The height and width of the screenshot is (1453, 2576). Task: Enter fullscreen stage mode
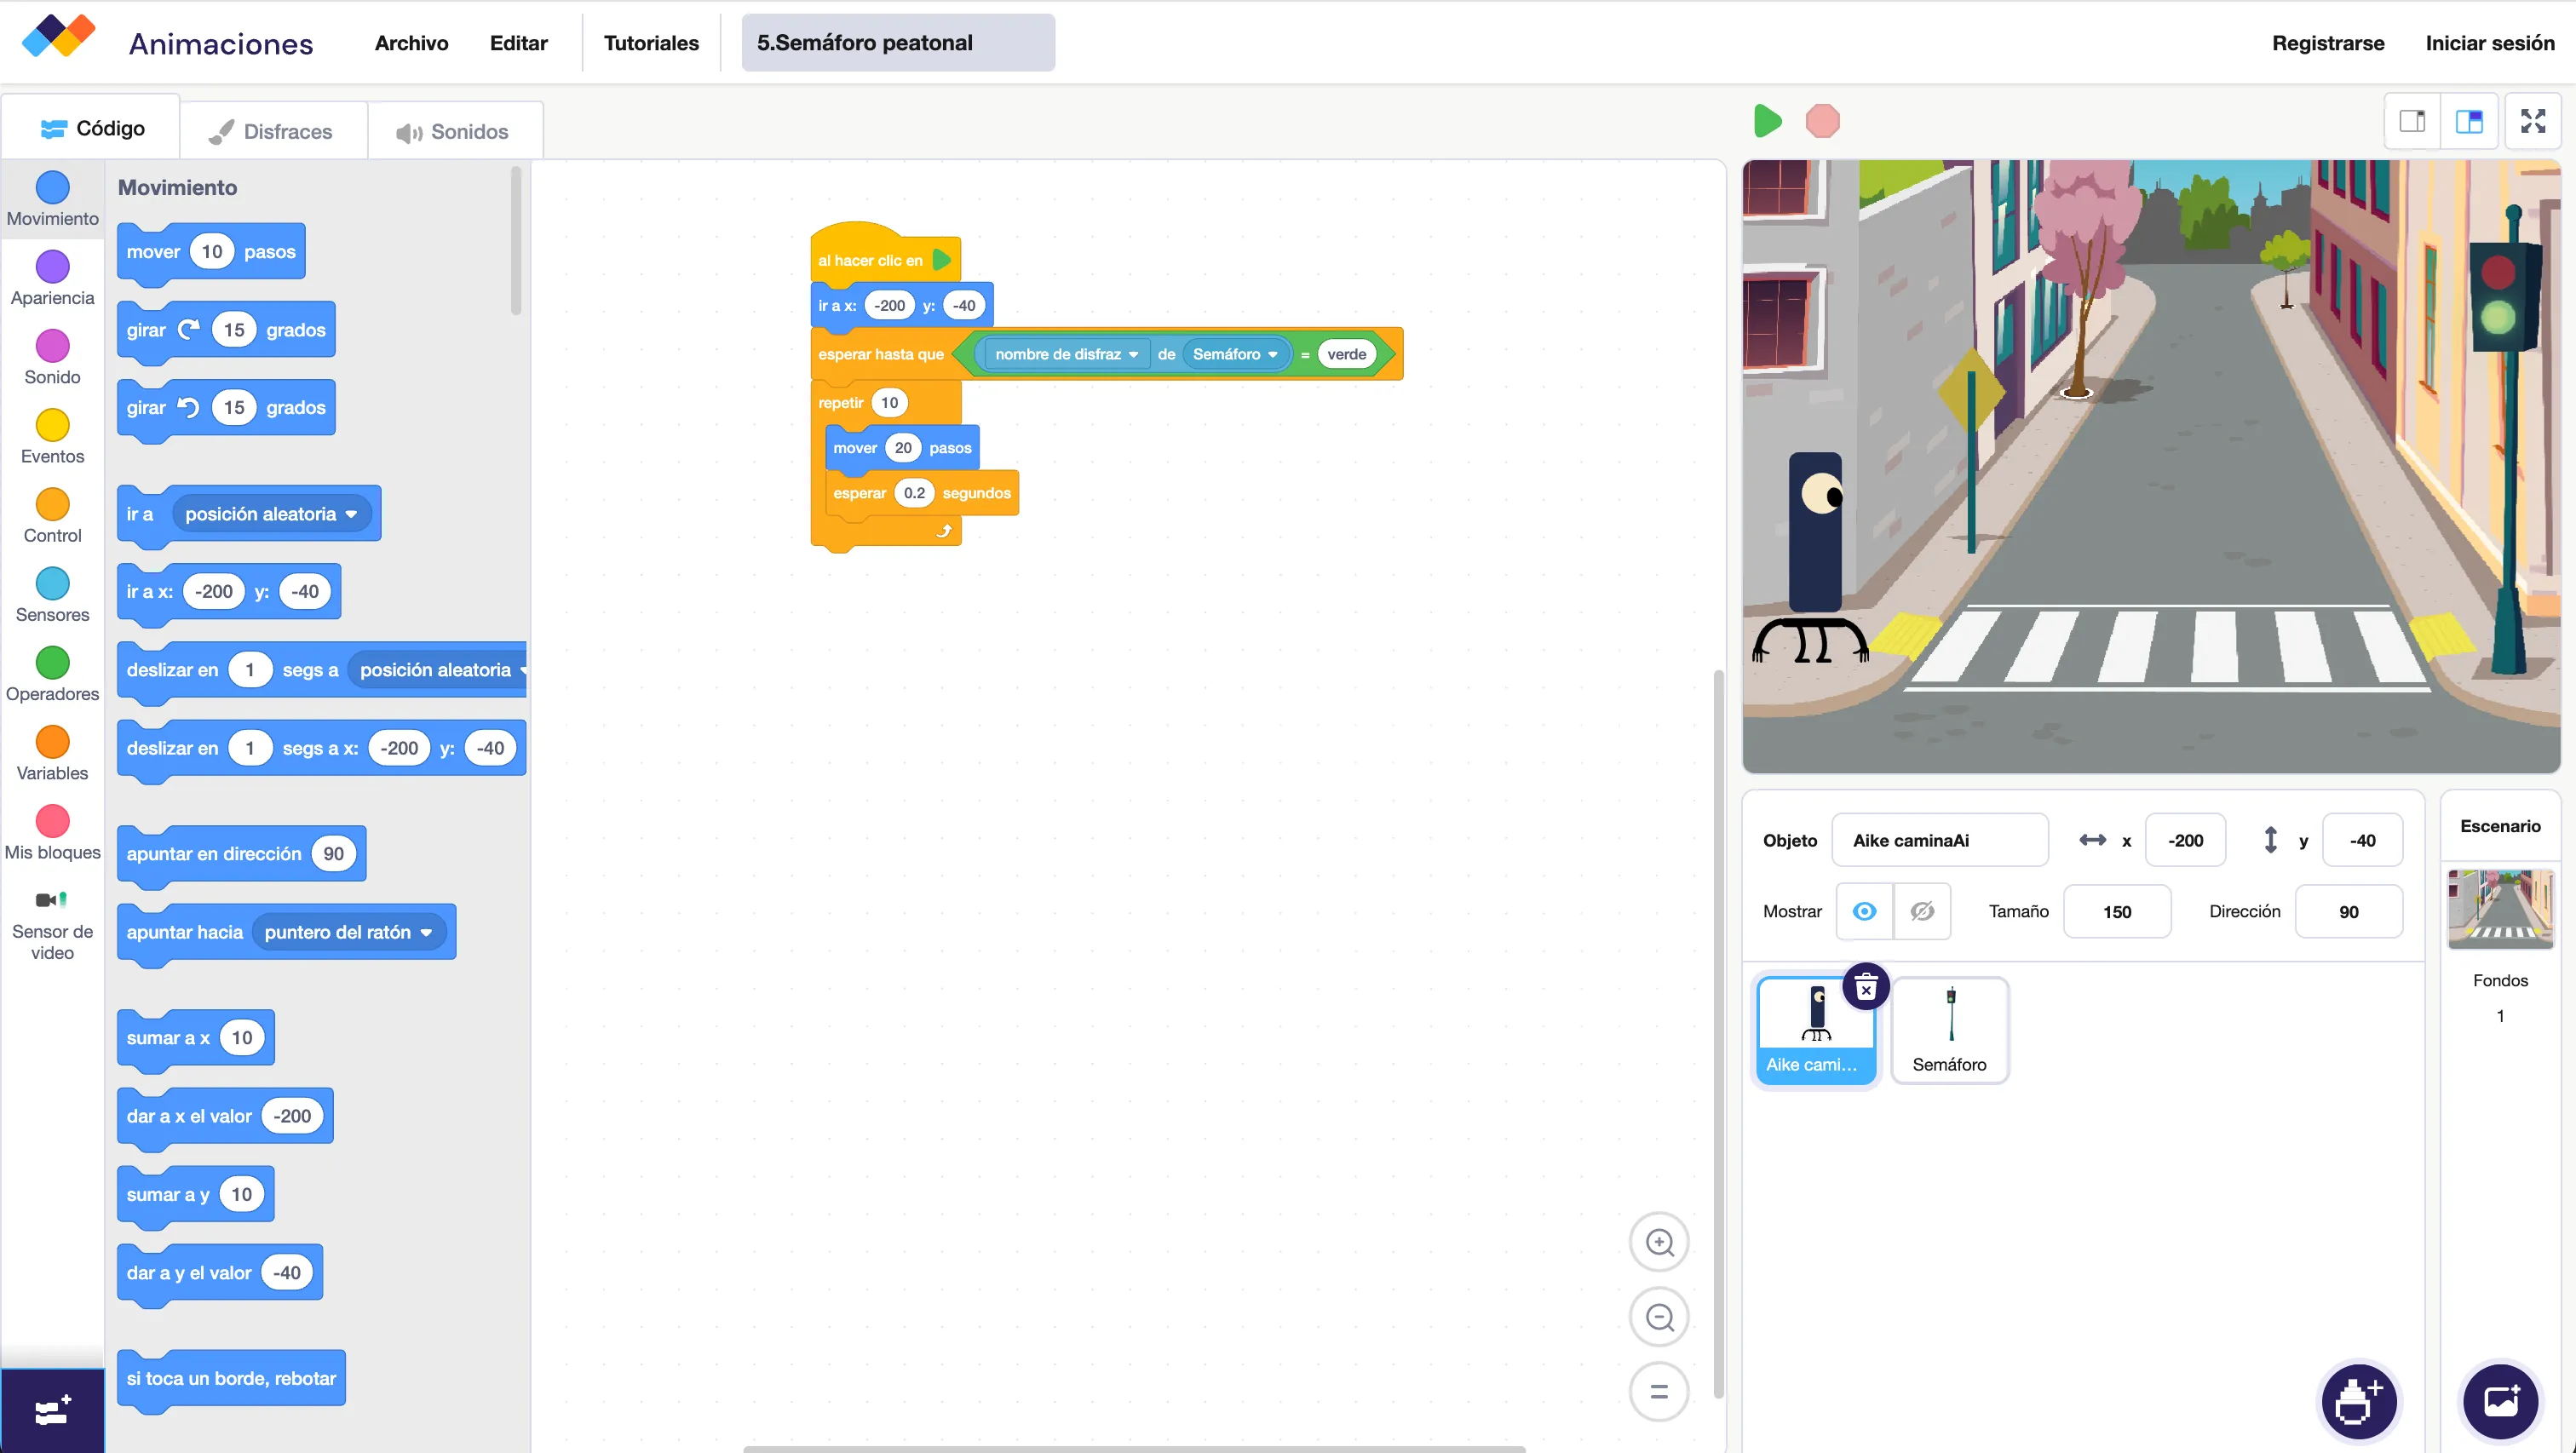[x=2532, y=121]
